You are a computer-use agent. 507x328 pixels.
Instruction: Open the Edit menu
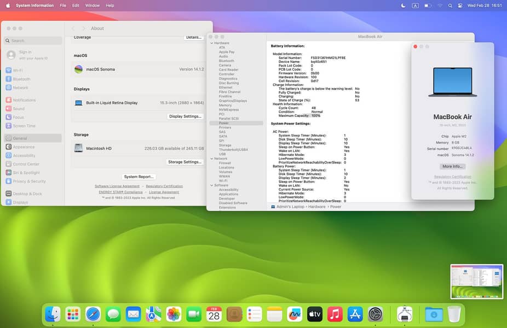[76, 5]
